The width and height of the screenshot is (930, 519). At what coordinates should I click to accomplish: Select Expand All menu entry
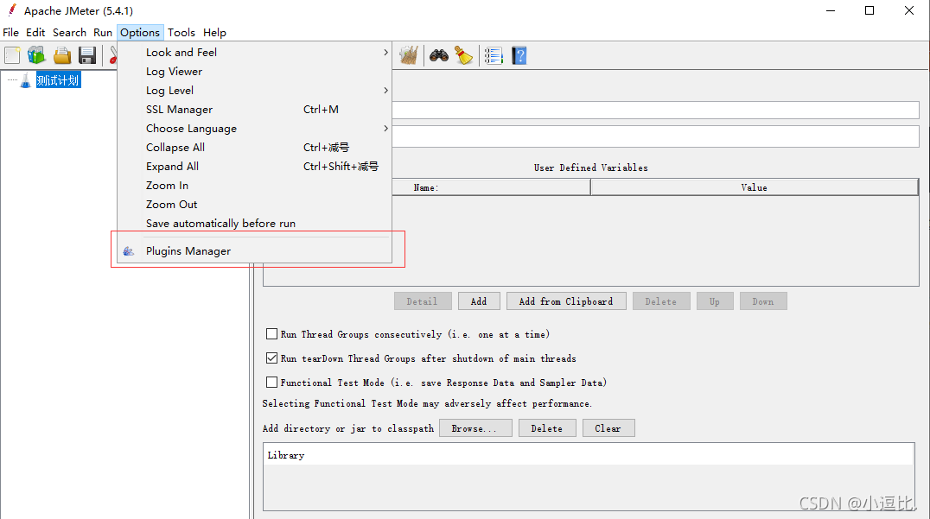pos(254,166)
